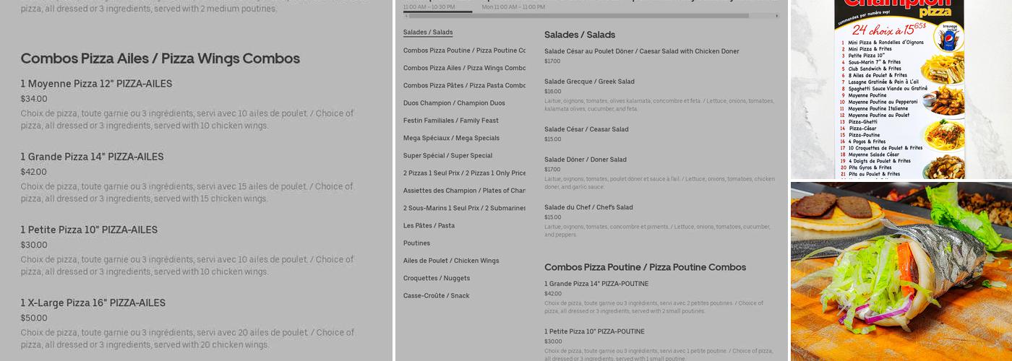Viewport: 1012px width, 361px height.
Task: Select Casse-Croûte / Snack category
Action: click(437, 295)
